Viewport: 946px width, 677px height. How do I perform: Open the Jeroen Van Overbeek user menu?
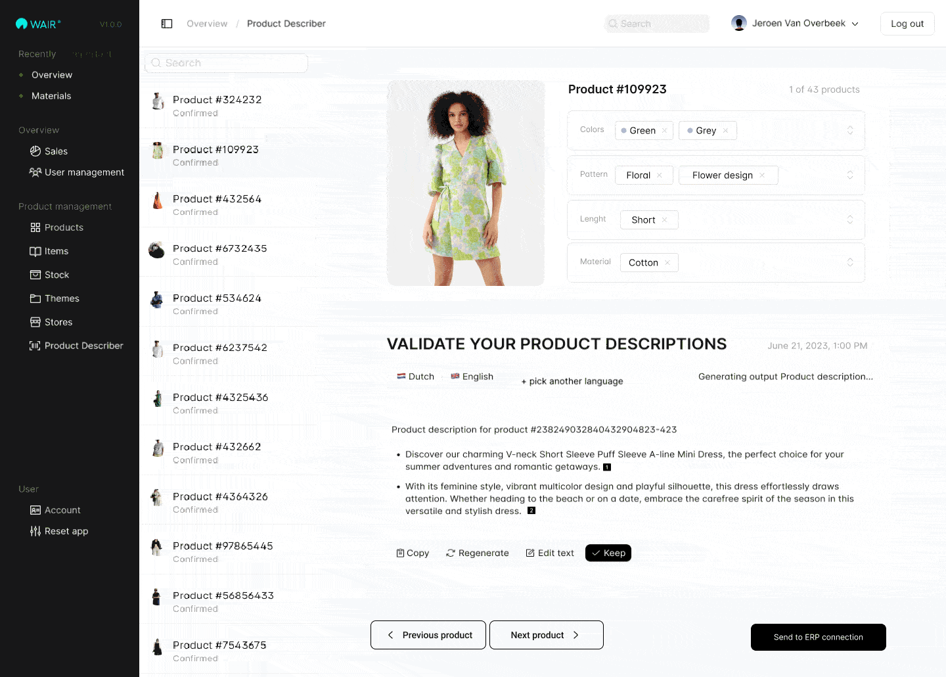point(795,24)
